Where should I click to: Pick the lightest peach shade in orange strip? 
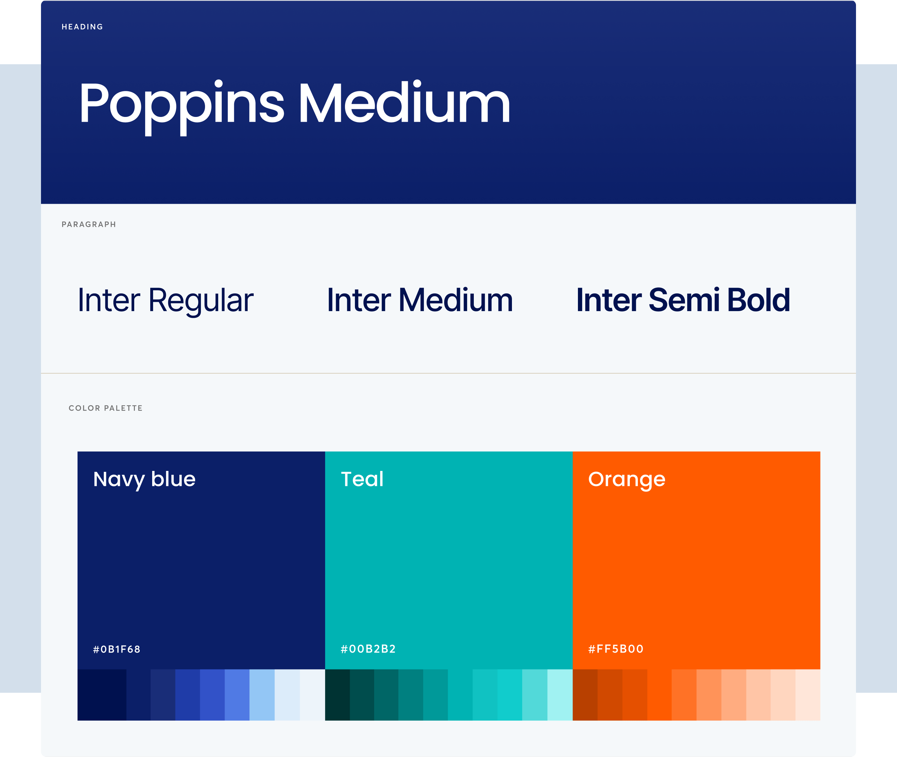pyautogui.click(x=808, y=695)
